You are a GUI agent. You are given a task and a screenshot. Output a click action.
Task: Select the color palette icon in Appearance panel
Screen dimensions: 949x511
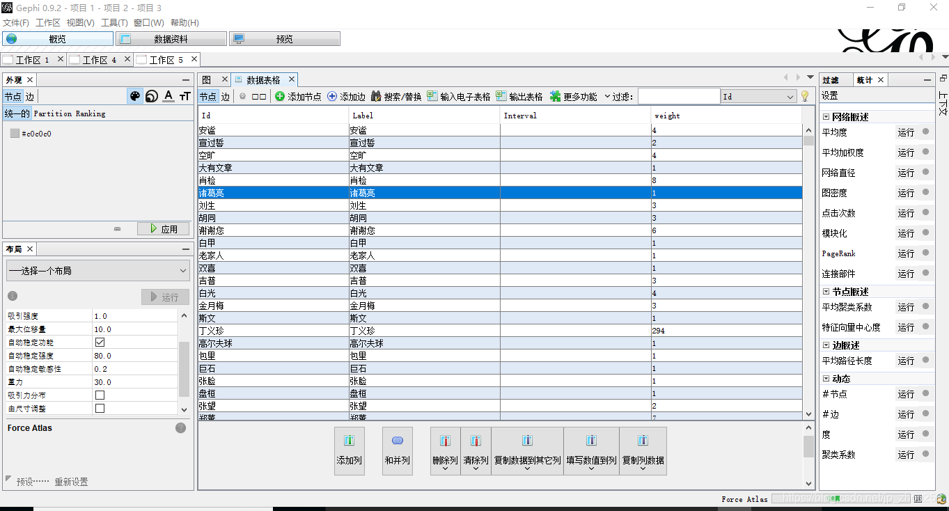pyautogui.click(x=135, y=96)
